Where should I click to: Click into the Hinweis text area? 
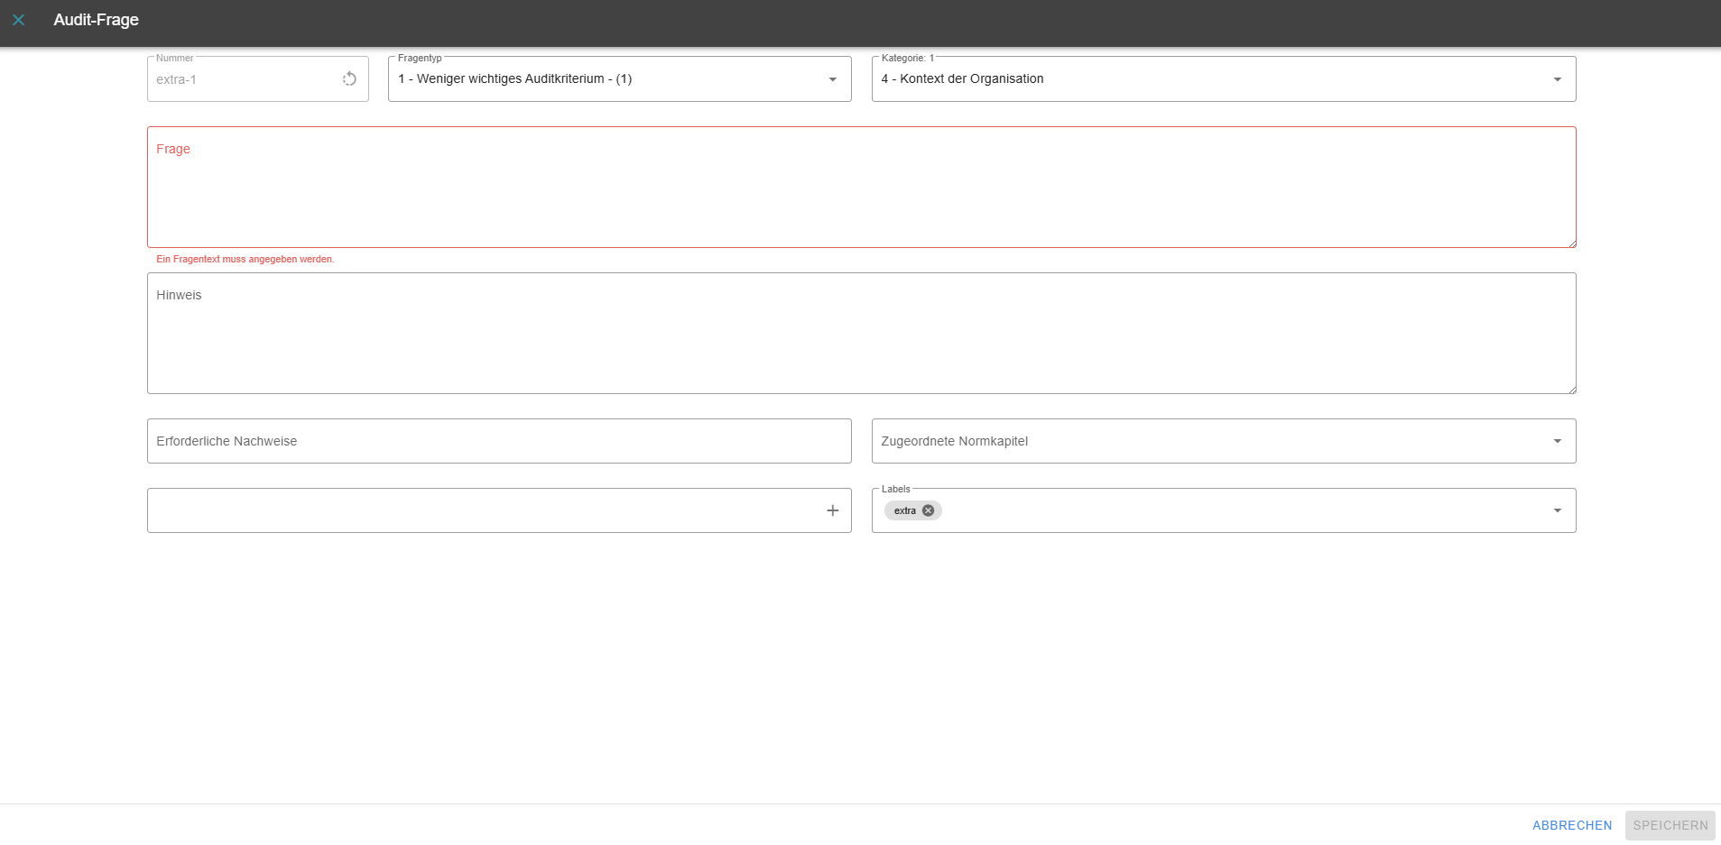[x=861, y=338]
